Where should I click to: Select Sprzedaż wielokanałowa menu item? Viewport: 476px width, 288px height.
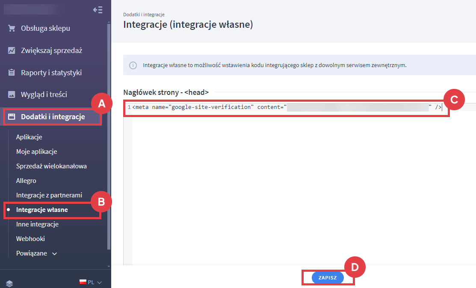51,166
